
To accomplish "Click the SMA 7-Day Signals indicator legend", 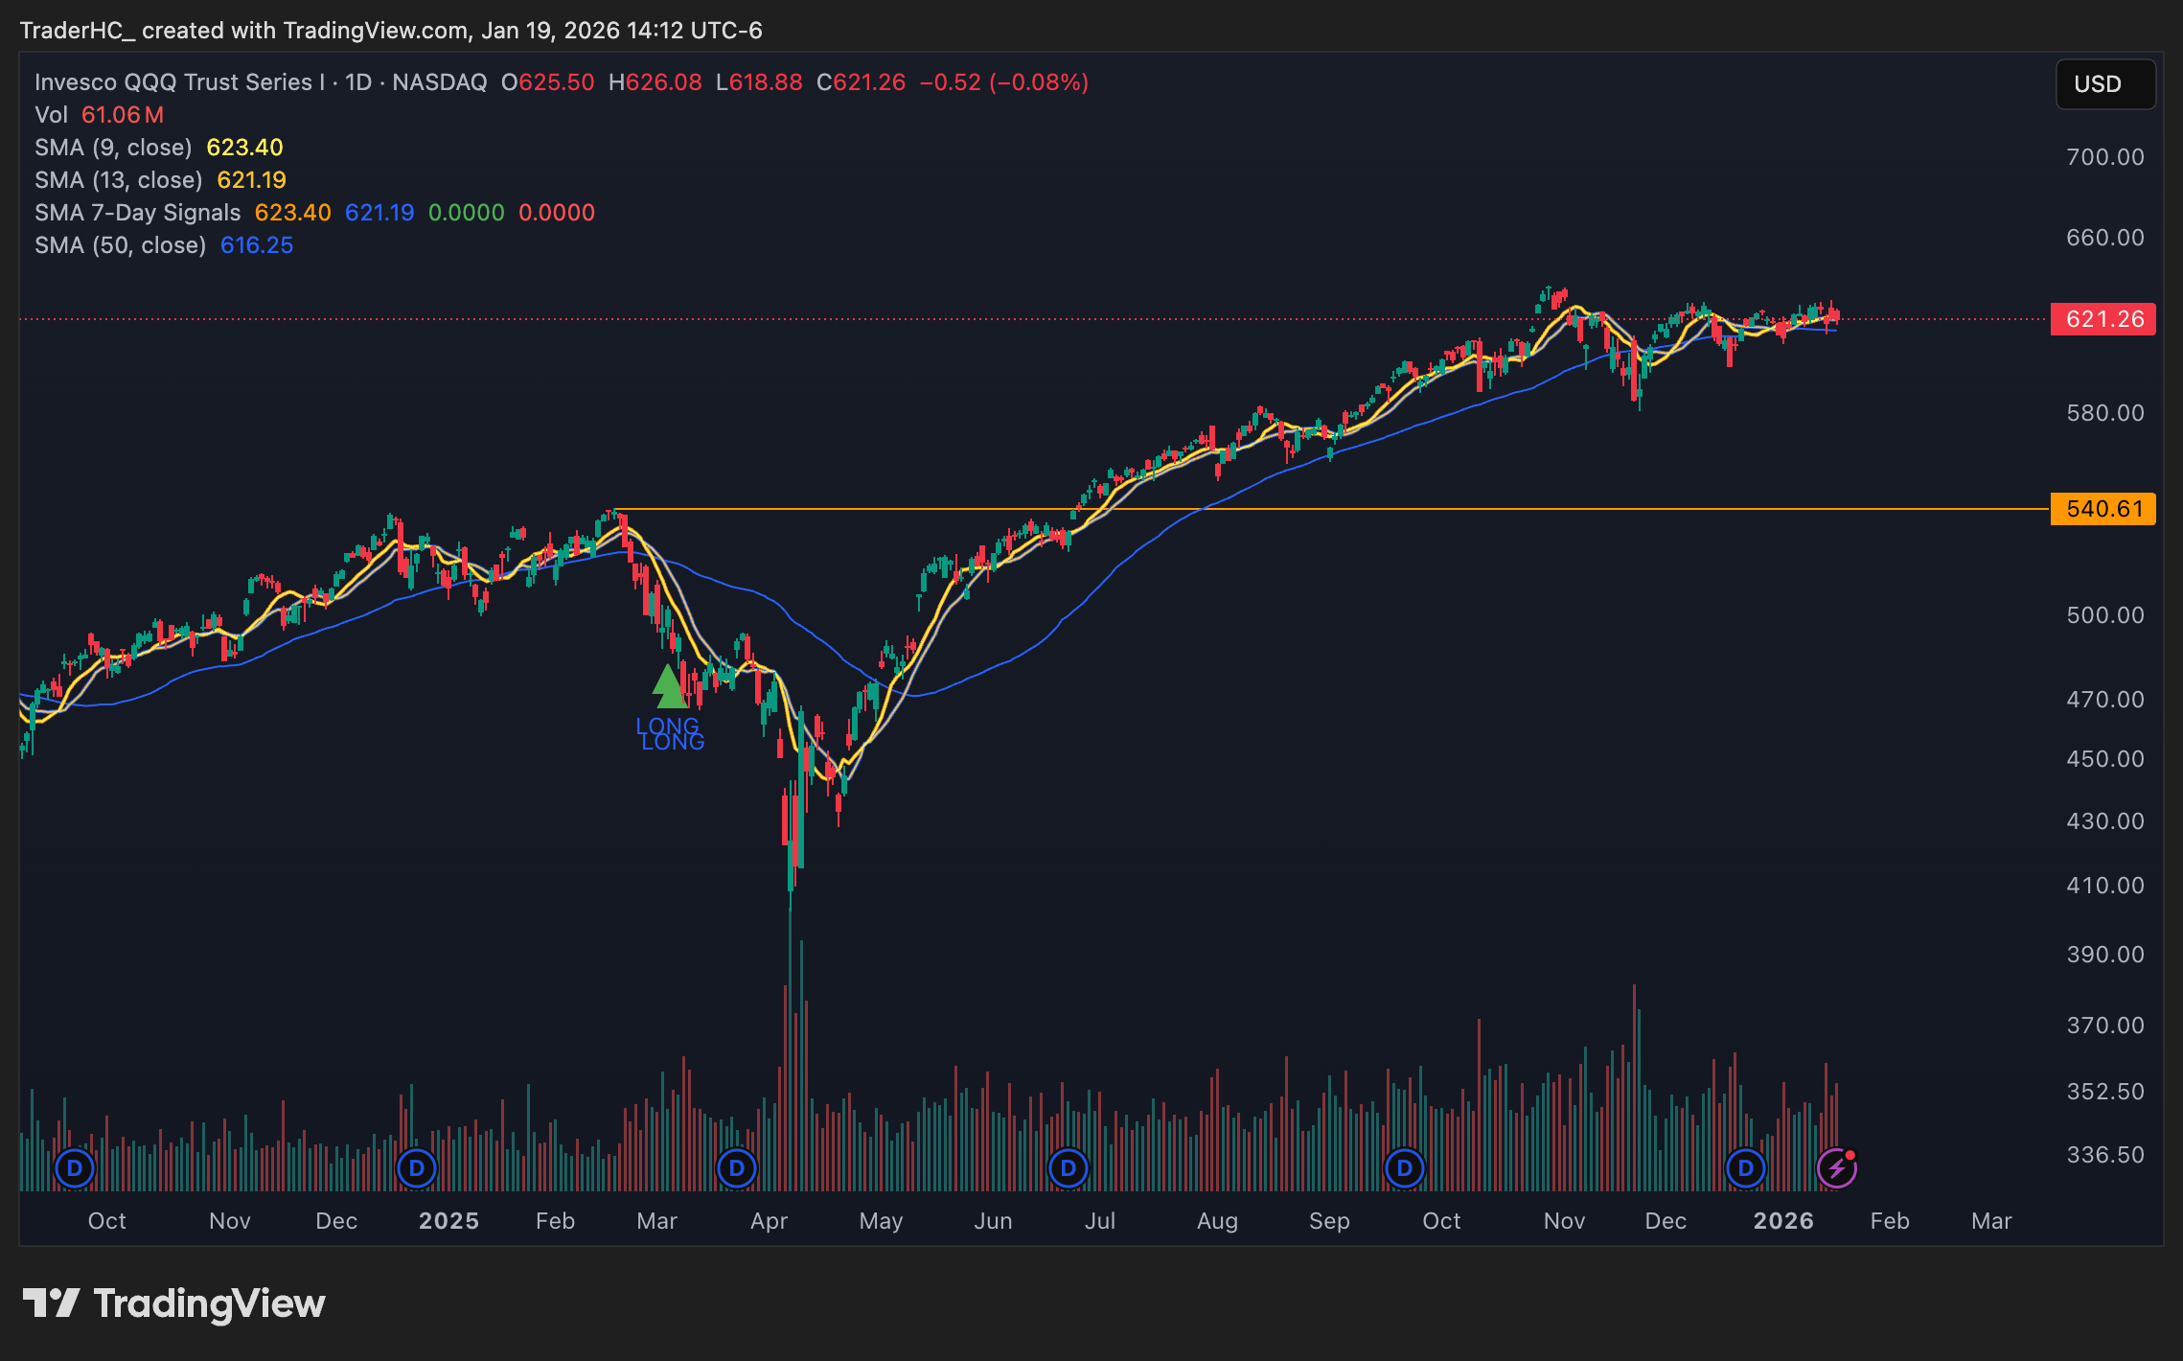I will tap(137, 213).
